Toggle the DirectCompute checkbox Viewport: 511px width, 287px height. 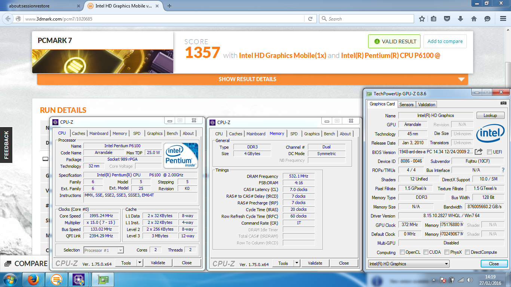467,252
